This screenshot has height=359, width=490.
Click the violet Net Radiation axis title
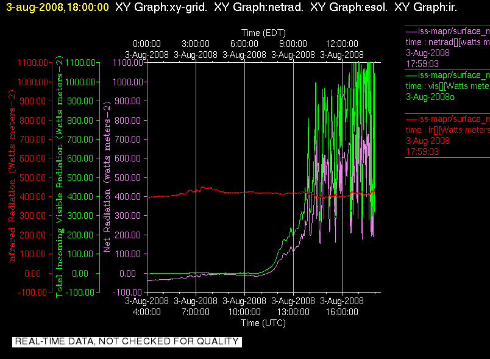[107, 177]
